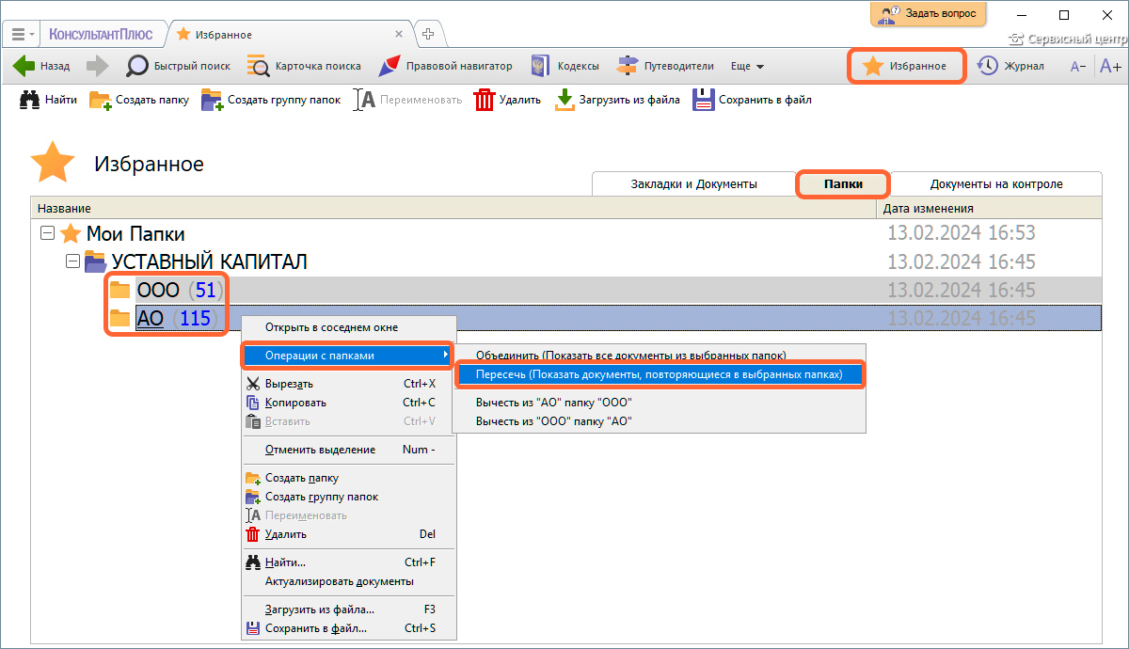Select the АО folder row
This screenshot has height=649, width=1129.
[566, 318]
